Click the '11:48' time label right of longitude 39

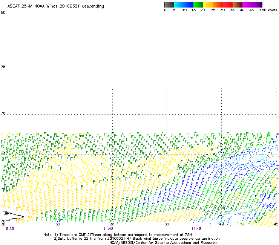pos(196,229)
